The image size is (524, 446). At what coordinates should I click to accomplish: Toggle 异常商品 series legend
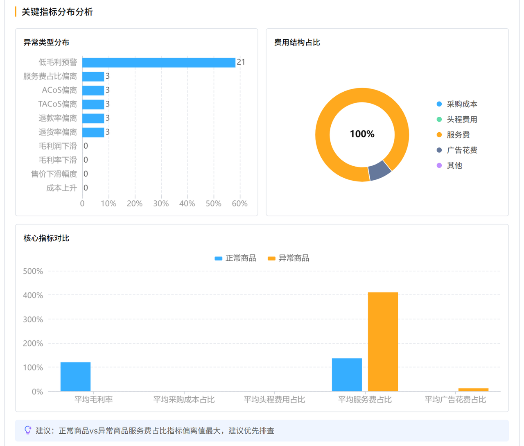coord(288,258)
